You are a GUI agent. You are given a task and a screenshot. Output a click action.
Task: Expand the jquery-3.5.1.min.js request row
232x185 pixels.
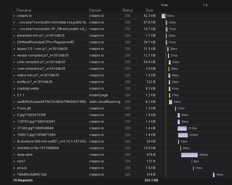point(14,49)
